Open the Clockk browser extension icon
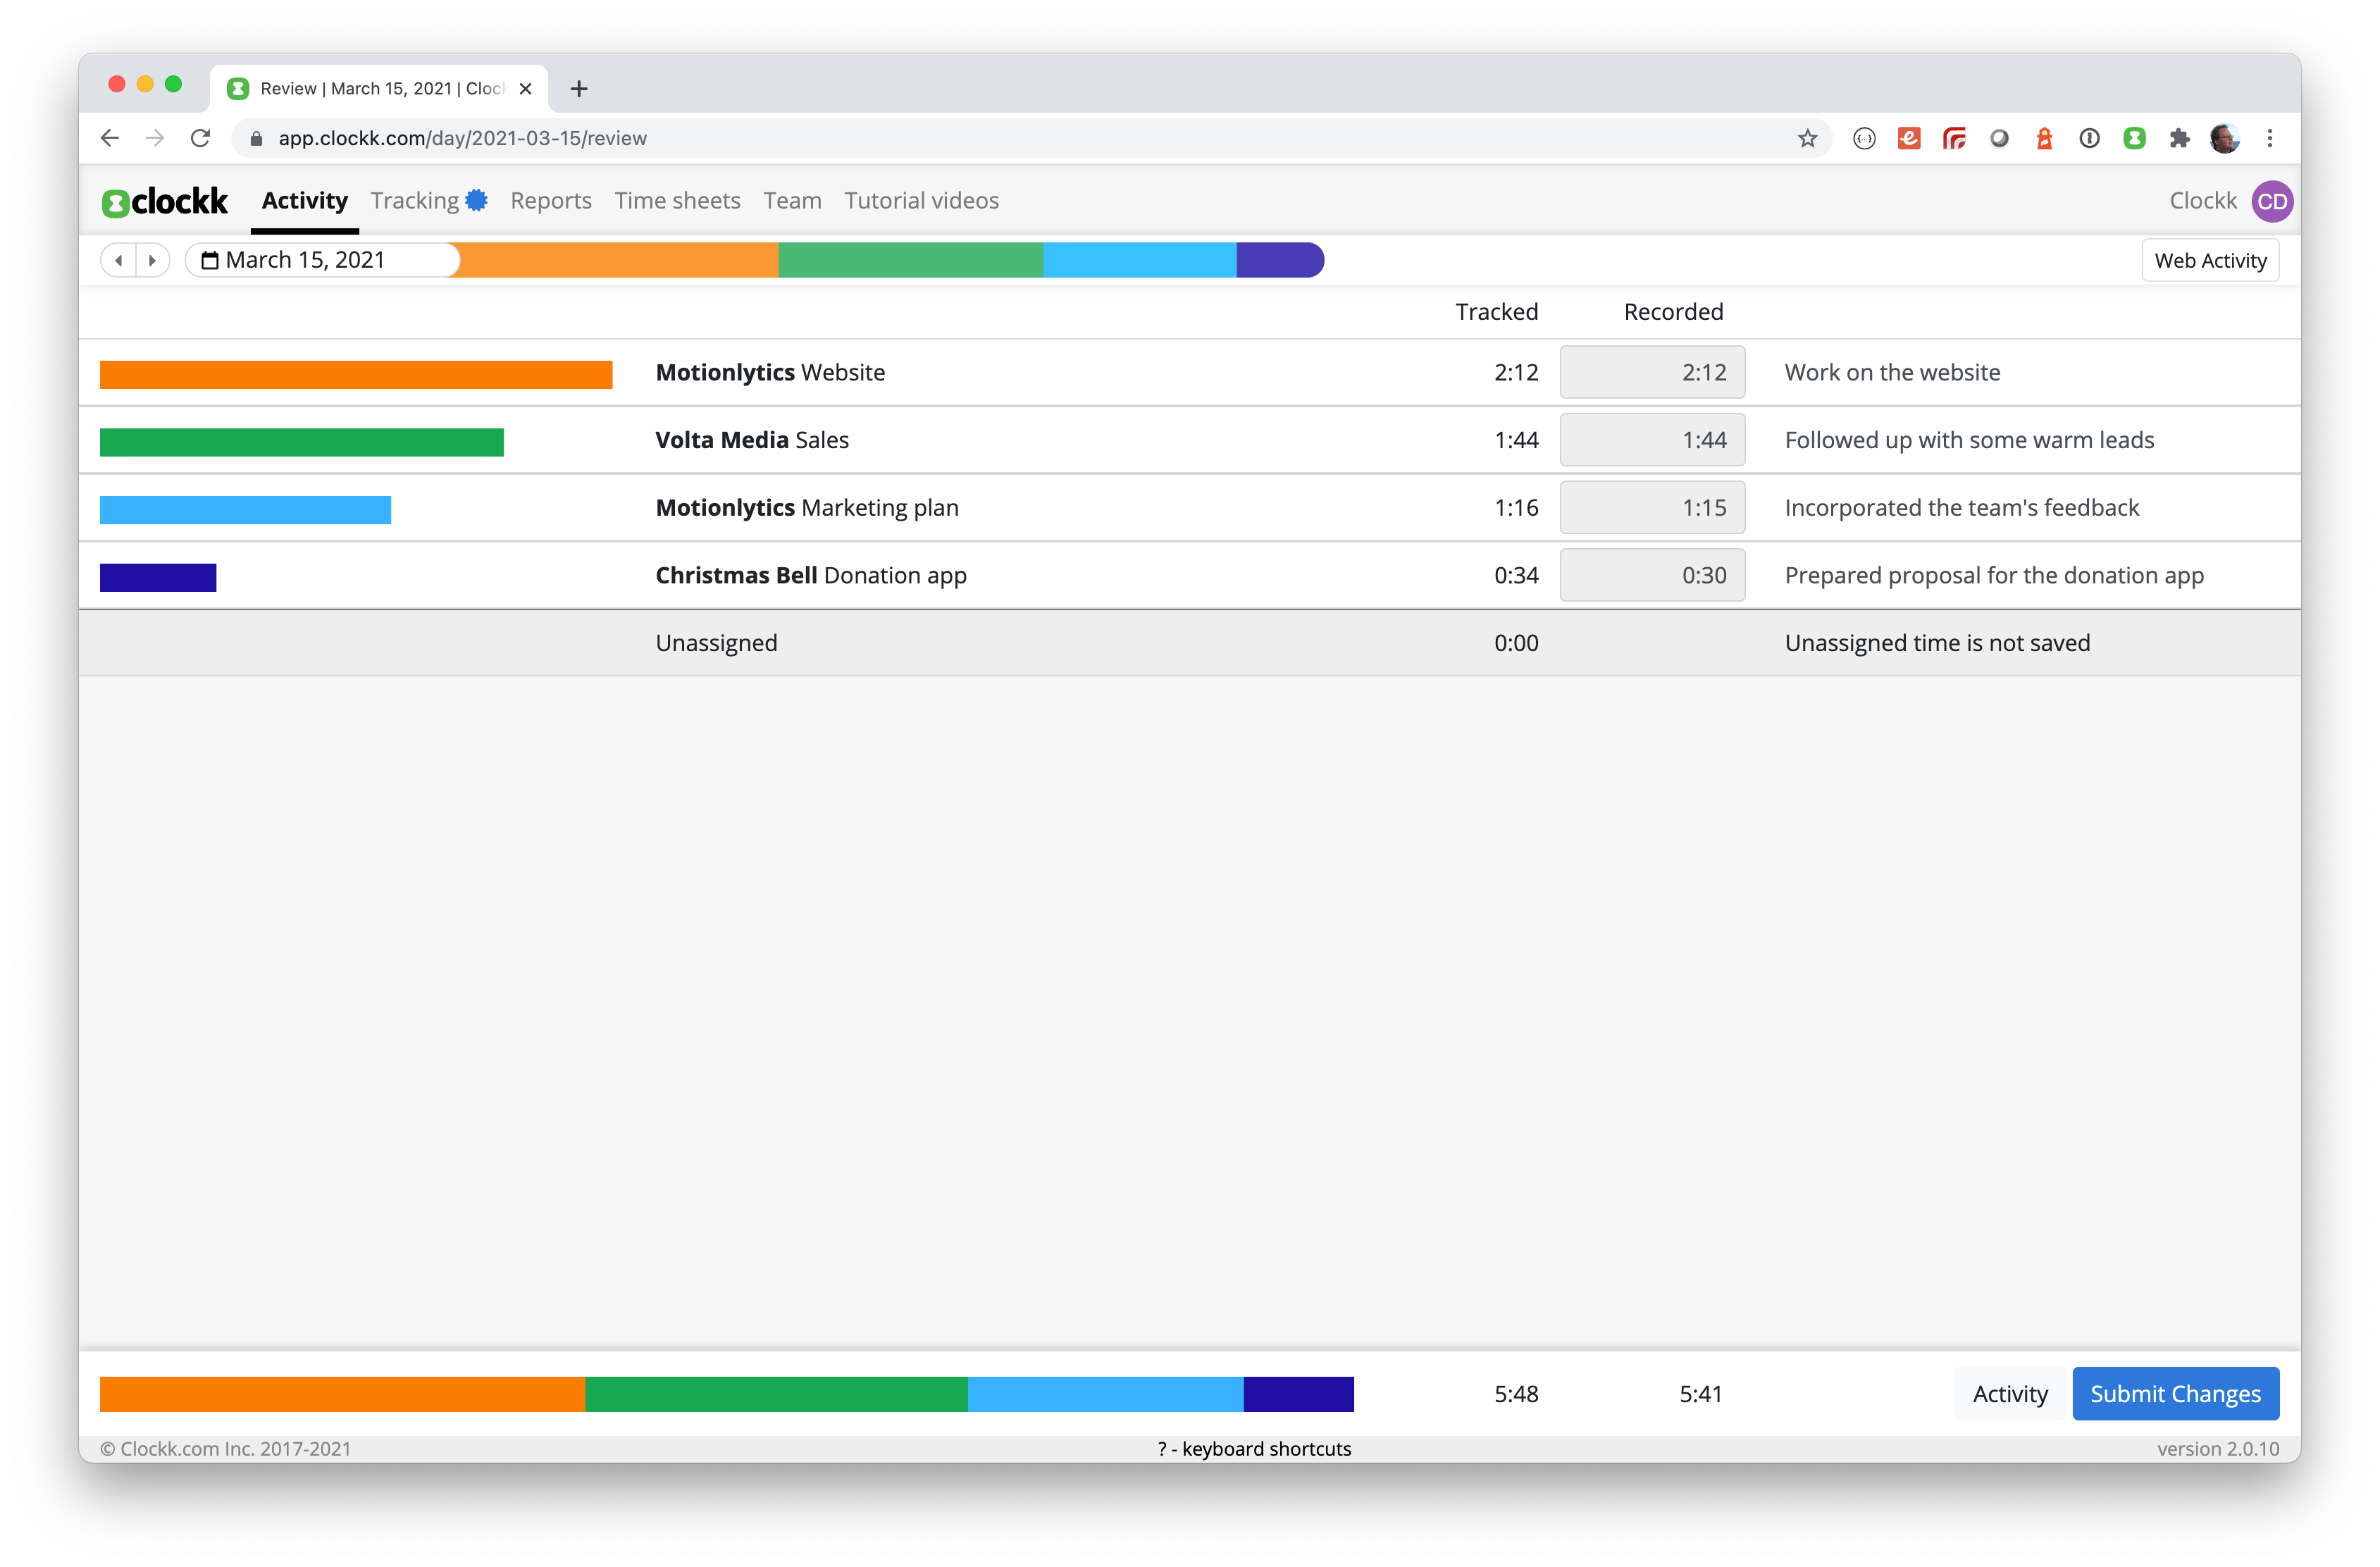The image size is (2380, 1567). coord(2134,138)
